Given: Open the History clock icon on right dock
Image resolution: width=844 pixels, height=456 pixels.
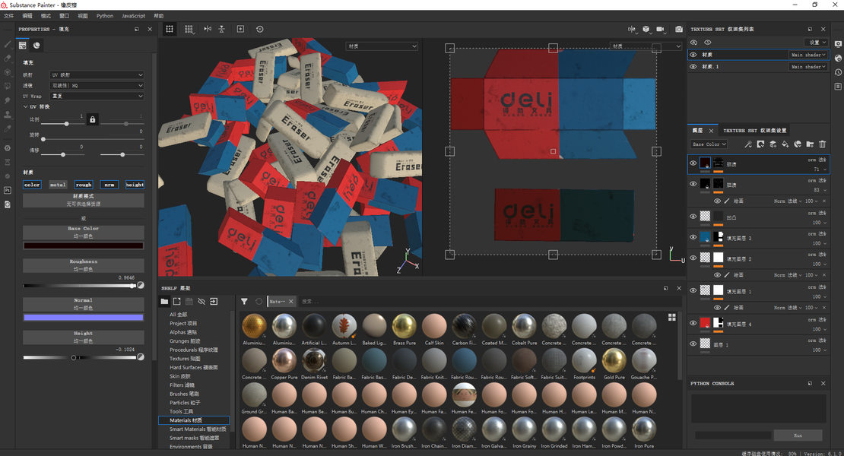Looking at the screenshot, I should (838, 72).
